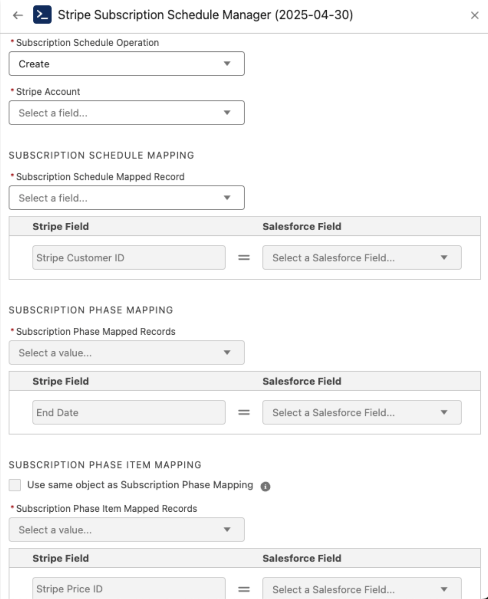This screenshot has height=599, width=488.
Task: Select Salesforce field for End Date
Action: [x=361, y=412]
